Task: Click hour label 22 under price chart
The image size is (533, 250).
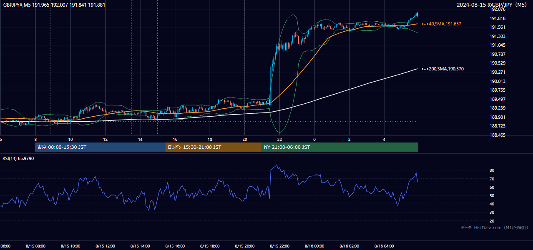Action: [x=279, y=139]
